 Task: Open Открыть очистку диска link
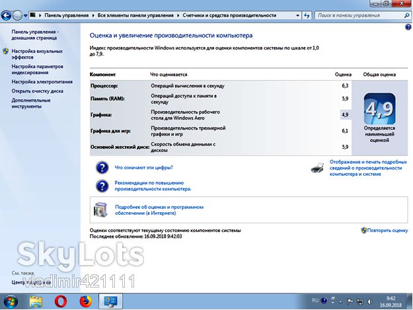click(x=37, y=91)
